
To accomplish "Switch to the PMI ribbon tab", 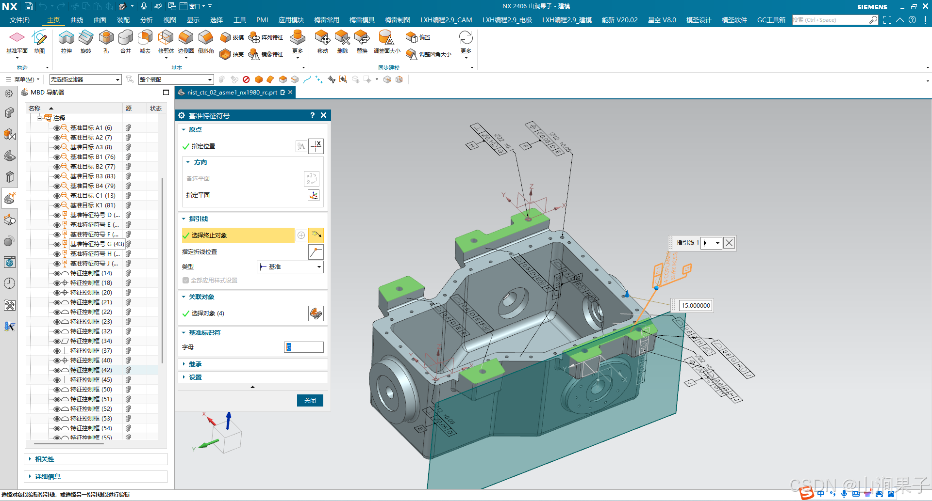I will [x=262, y=20].
